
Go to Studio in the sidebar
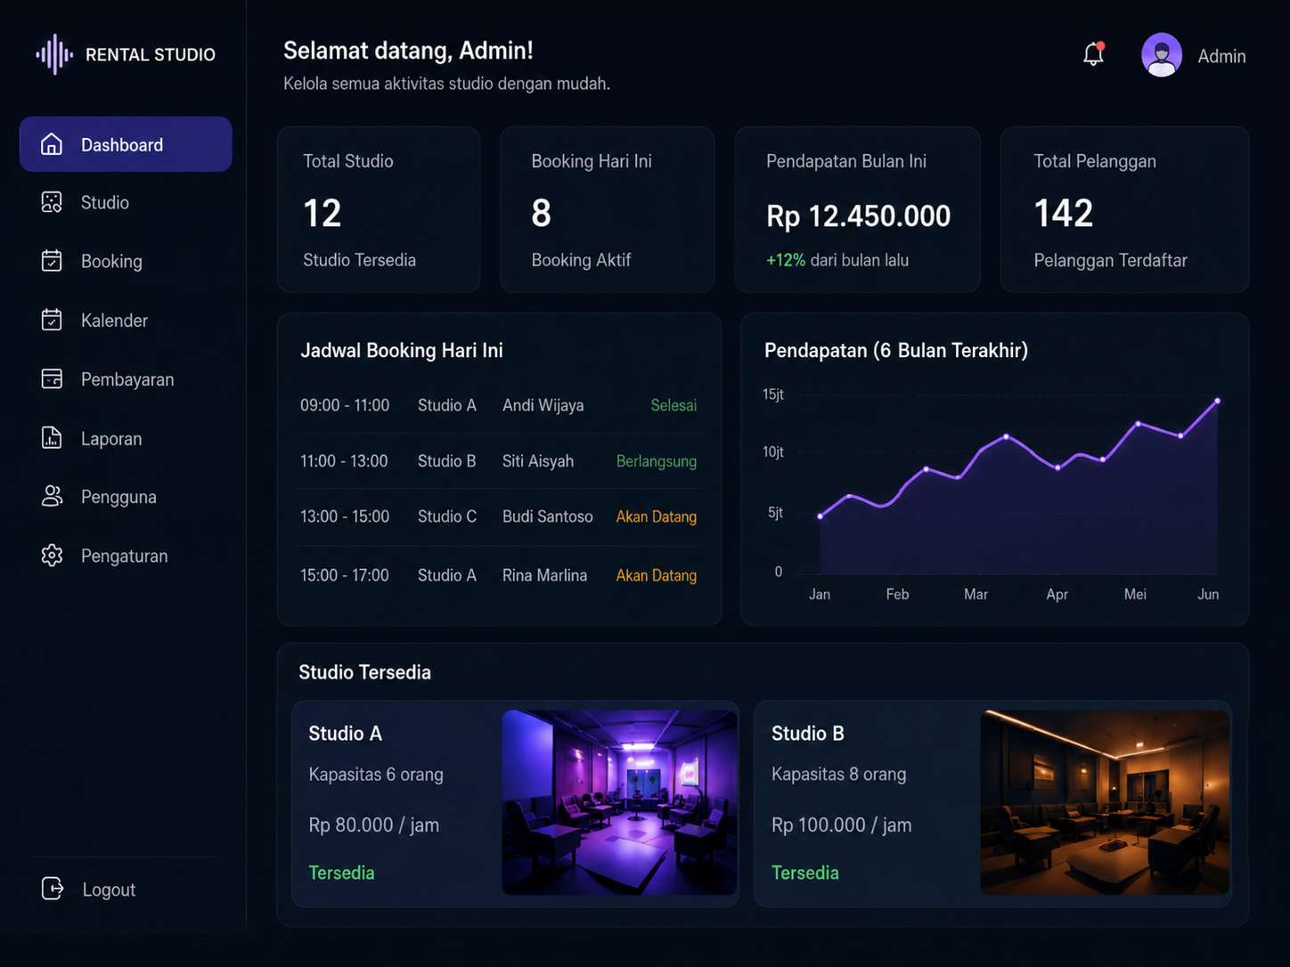point(105,203)
